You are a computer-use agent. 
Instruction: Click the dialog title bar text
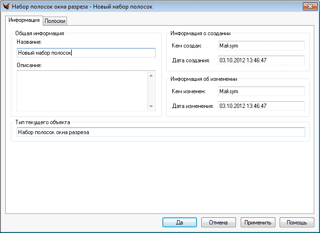(81, 7)
